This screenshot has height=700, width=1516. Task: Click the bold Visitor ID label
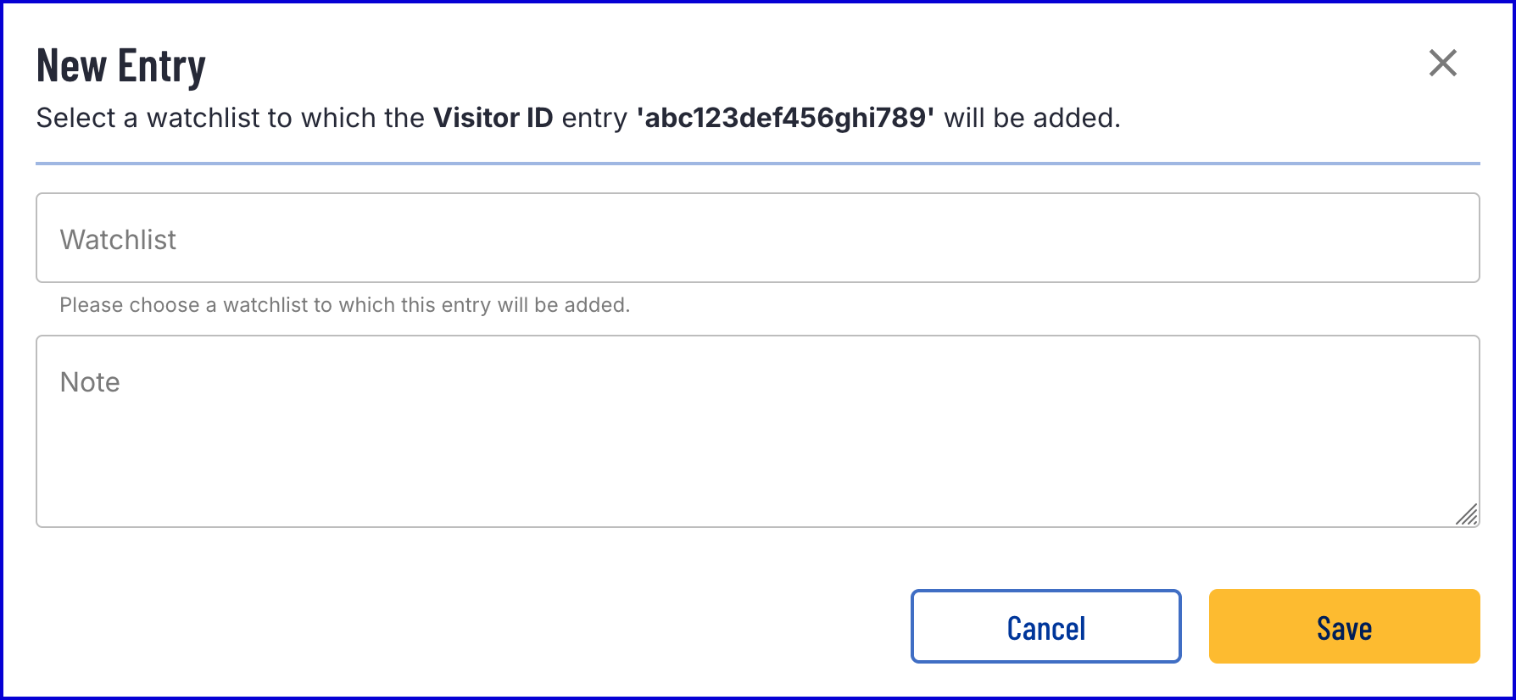493,118
